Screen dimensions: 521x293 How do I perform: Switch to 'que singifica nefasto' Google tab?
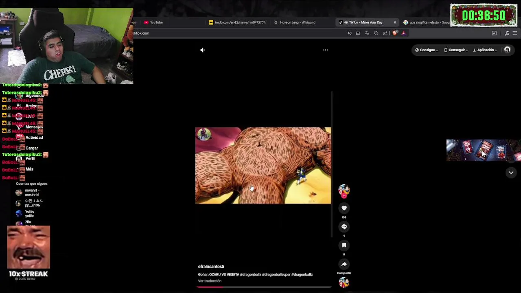[427, 22]
